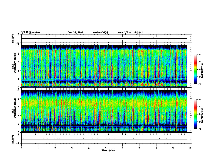The height and width of the screenshot is (166, 214).
Task: Click the ch.3 voltage waveform strip
Action: click(x=106, y=139)
